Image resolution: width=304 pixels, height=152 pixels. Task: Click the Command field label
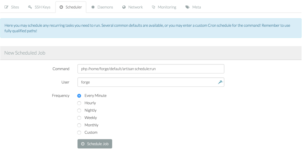(x=61, y=69)
